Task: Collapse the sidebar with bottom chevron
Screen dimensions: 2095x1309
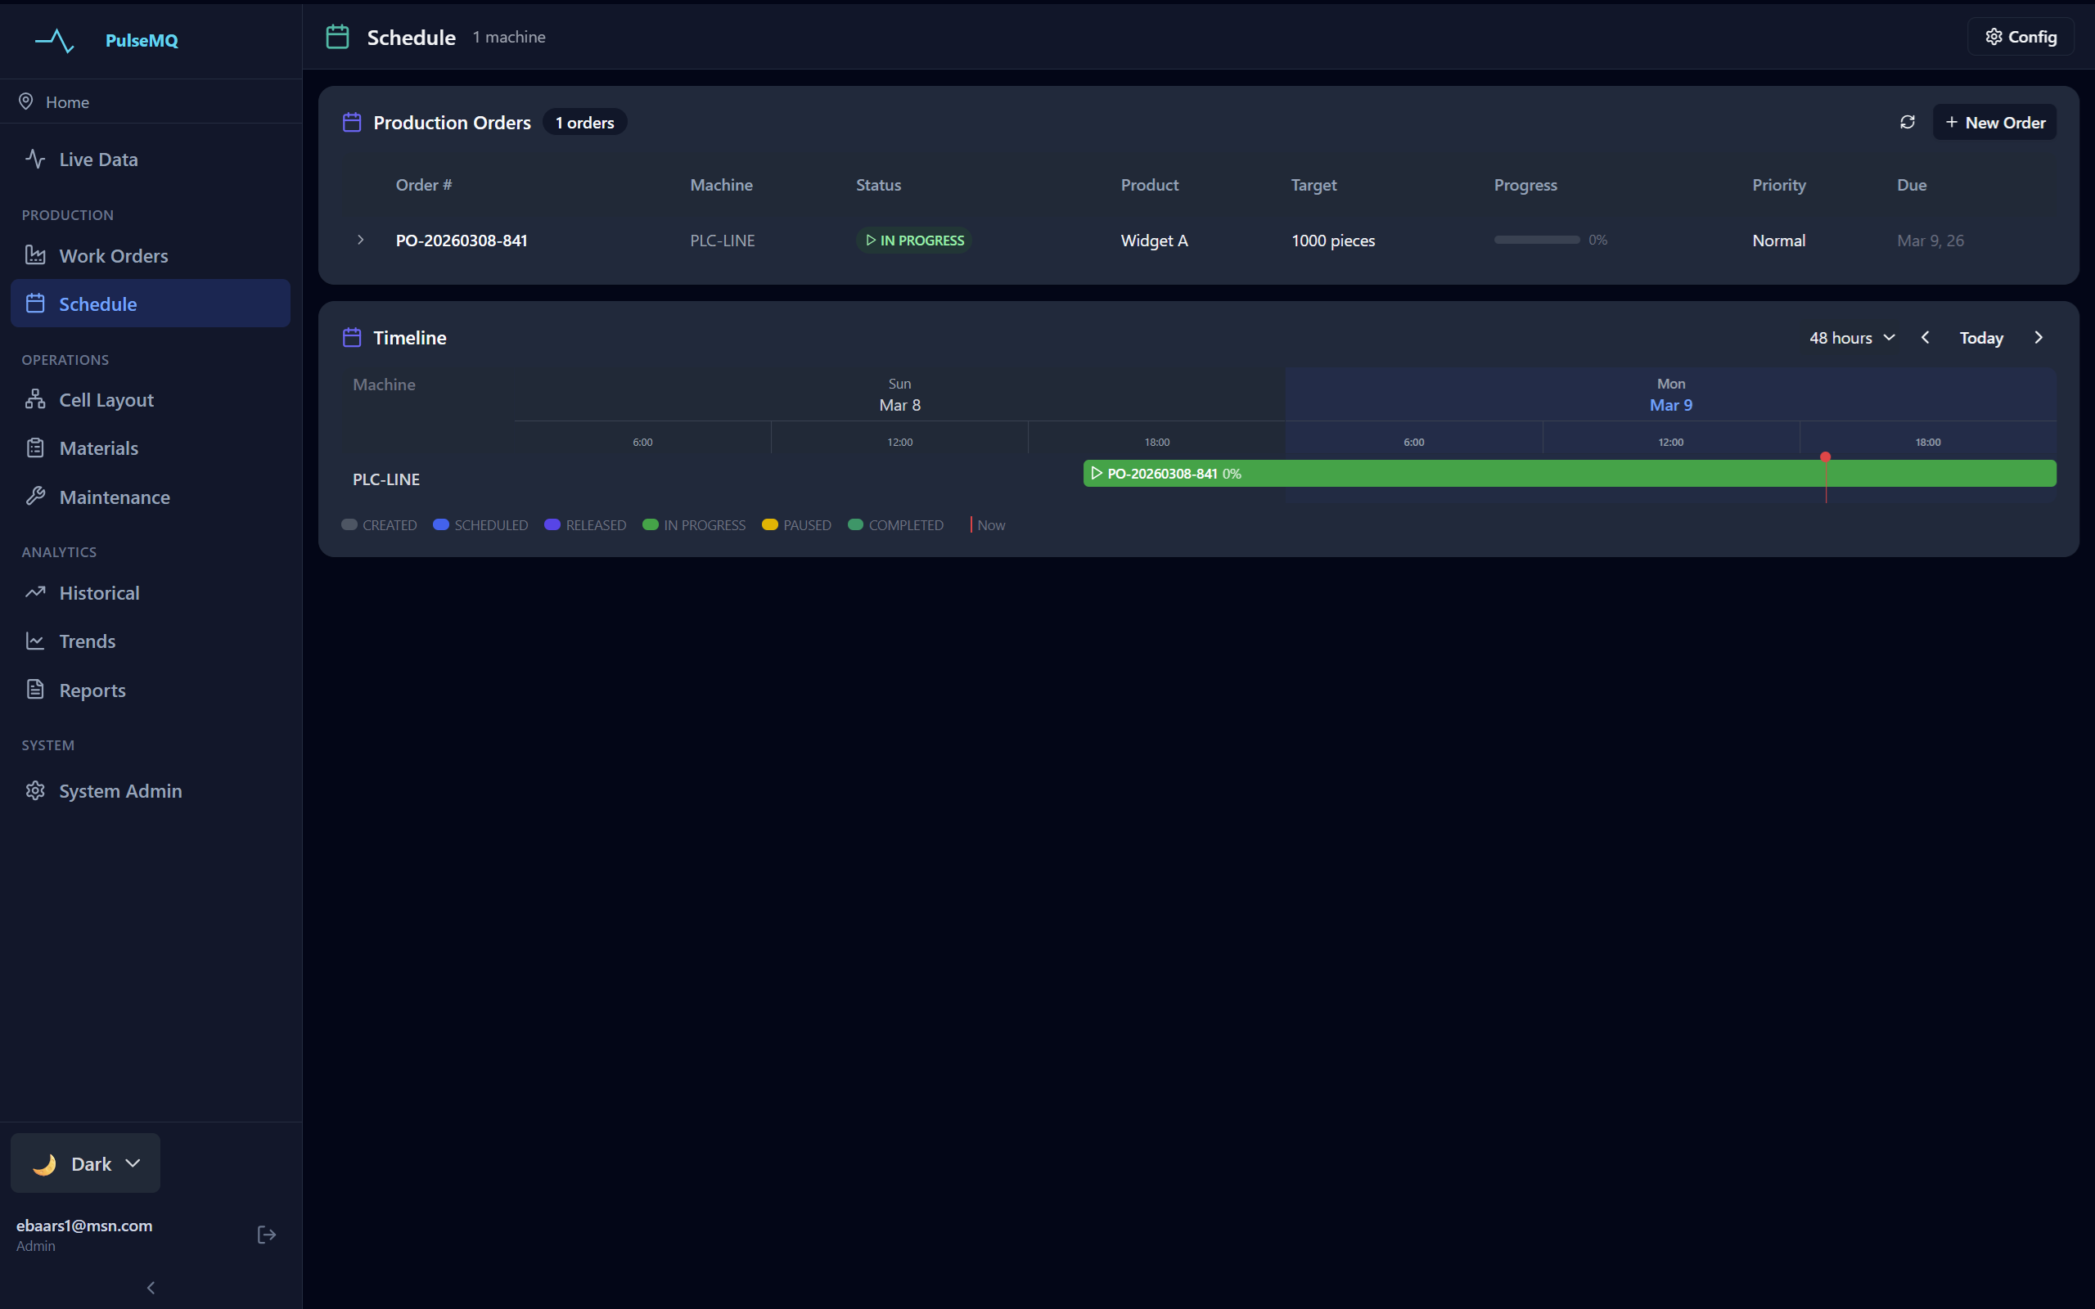Action: (151, 1288)
